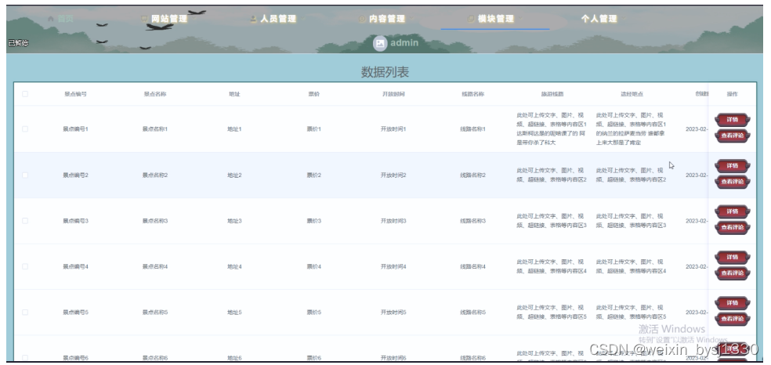Select cell 景点编号2

click(x=75, y=175)
